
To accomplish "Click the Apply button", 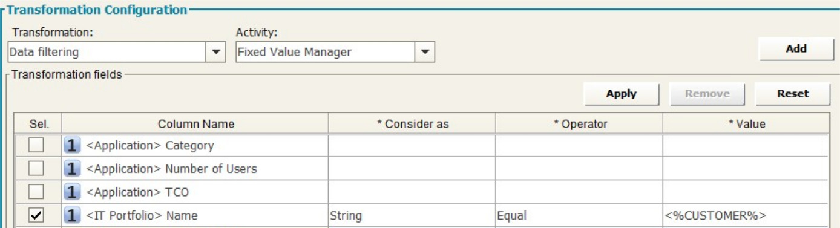I will point(621,94).
